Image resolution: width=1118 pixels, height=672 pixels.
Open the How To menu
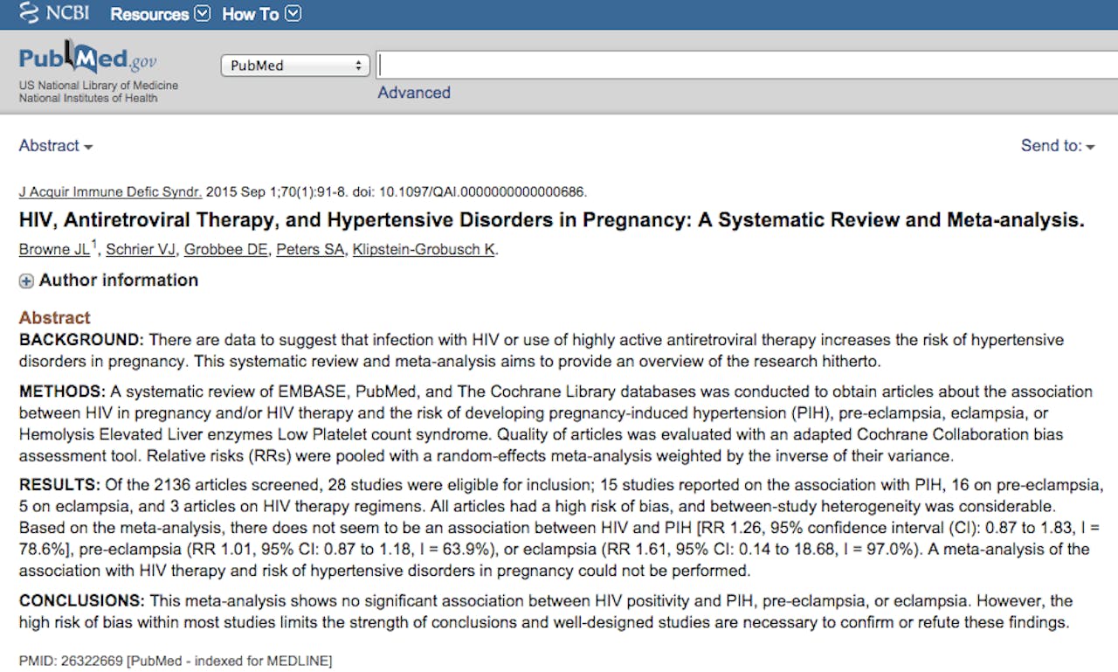point(261,14)
